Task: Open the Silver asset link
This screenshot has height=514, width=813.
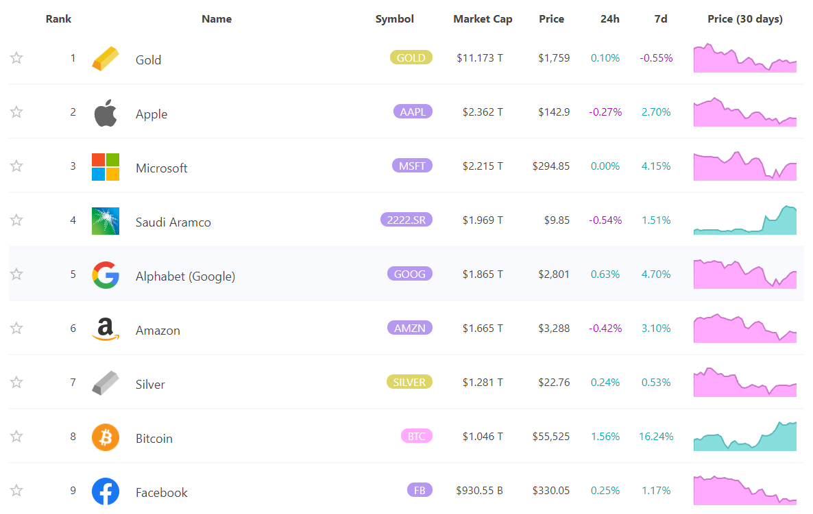Action: [150, 385]
